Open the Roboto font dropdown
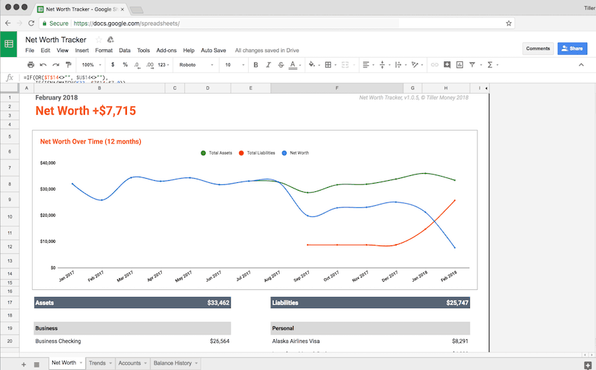Viewport: 596px width, 370px height. [x=196, y=65]
